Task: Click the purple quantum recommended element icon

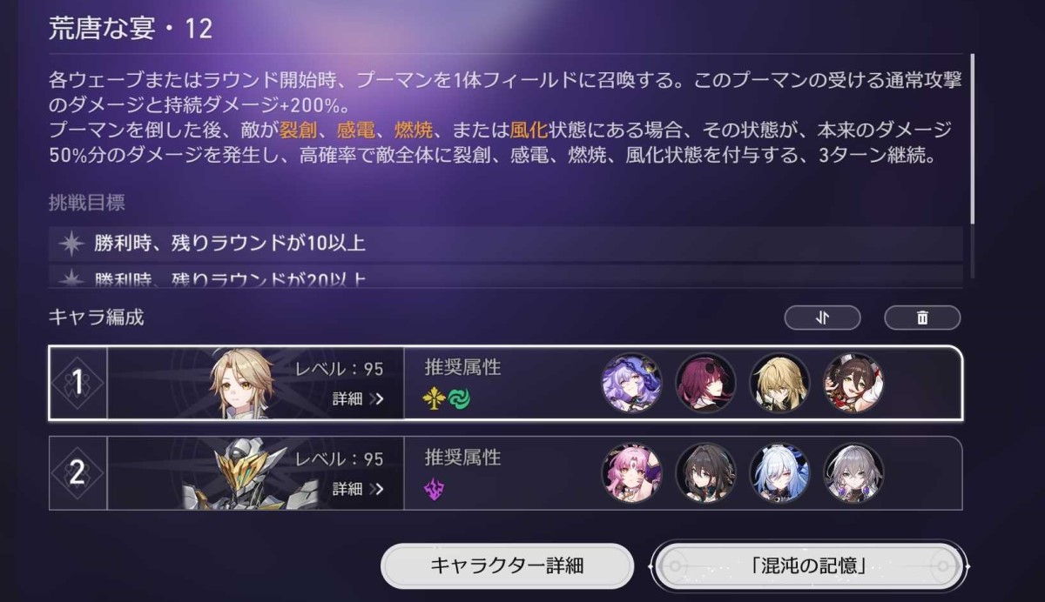Action: (x=435, y=490)
